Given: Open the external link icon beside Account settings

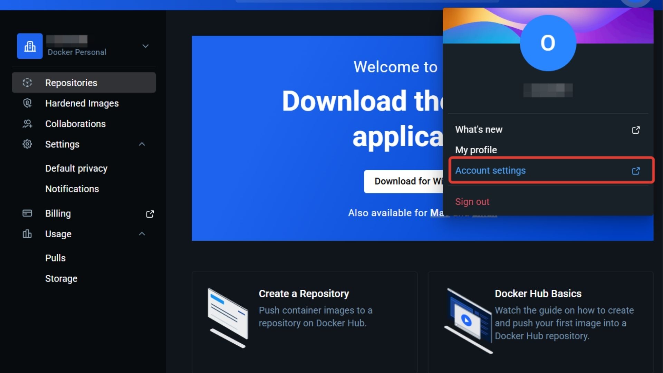Looking at the screenshot, I should pyautogui.click(x=636, y=171).
